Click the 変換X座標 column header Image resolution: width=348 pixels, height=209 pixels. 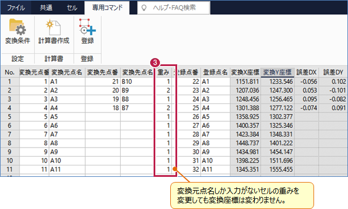245,72
